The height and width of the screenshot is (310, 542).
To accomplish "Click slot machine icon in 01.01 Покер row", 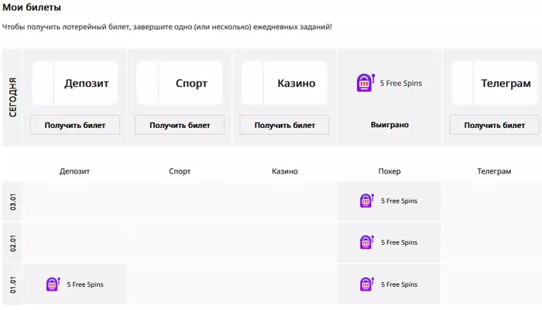I will click(367, 284).
